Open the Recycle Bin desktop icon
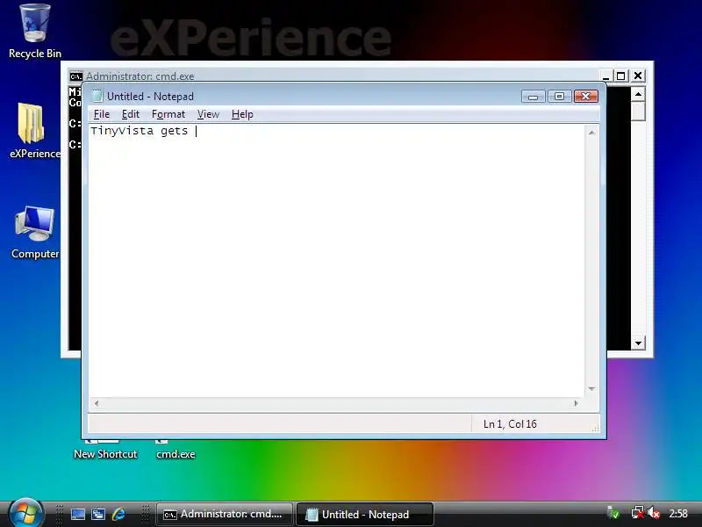The image size is (702, 527). tap(35, 31)
